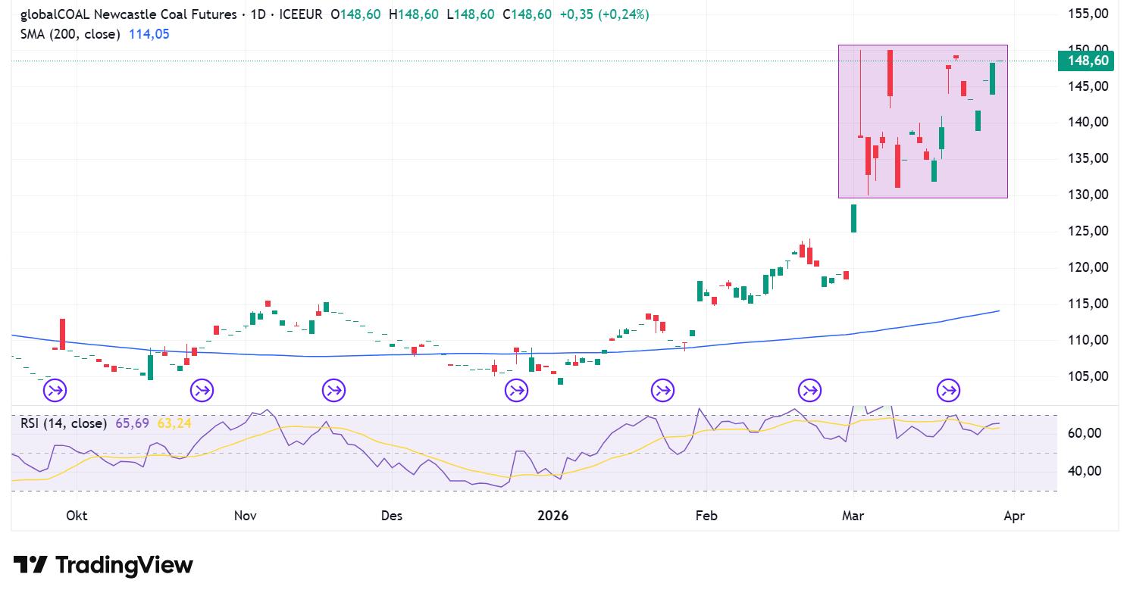Click the 145,00 price axis label
Image resolution: width=1130 pixels, height=599 pixels.
pos(1087,86)
